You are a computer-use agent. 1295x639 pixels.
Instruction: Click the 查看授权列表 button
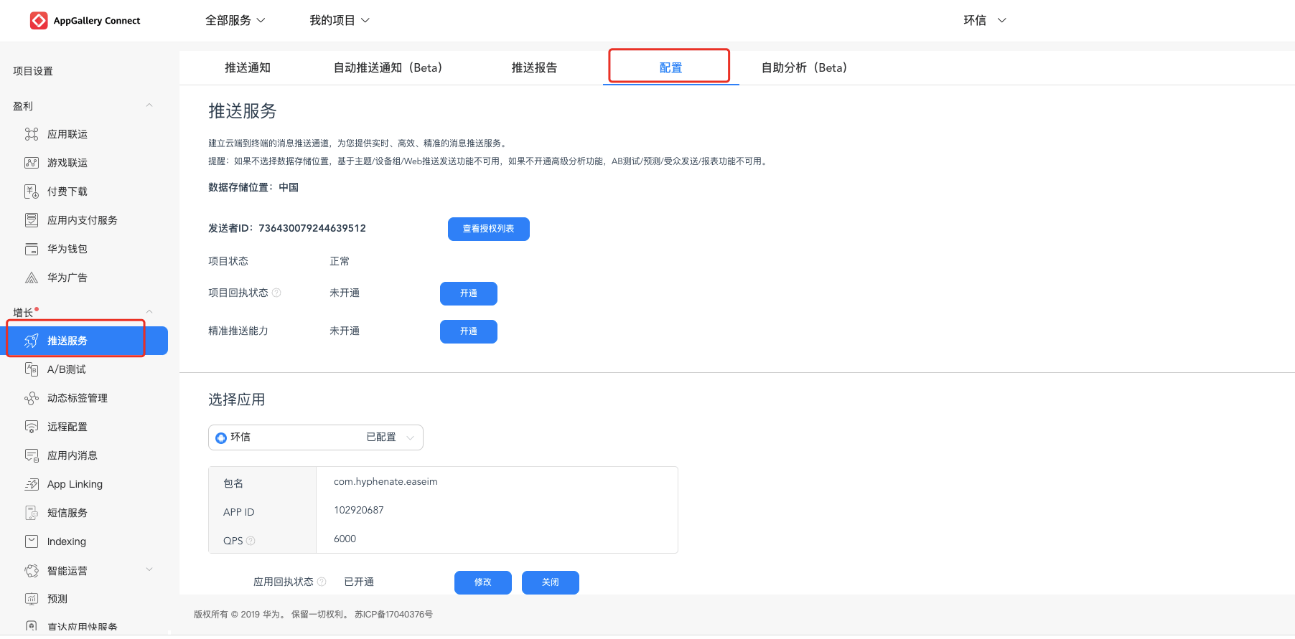point(489,229)
